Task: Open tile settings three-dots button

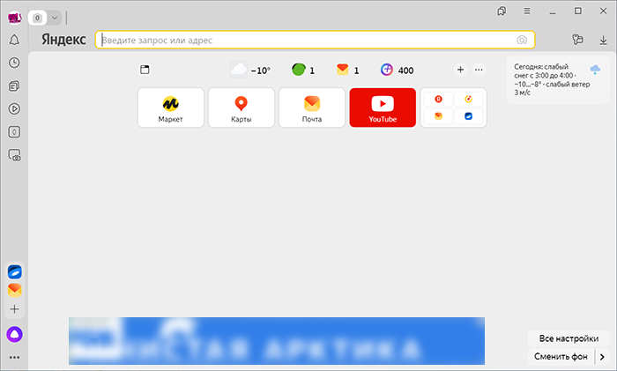Action: pyautogui.click(x=479, y=70)
